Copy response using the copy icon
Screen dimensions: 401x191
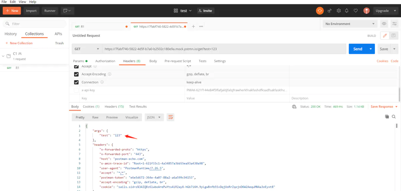click(387, 117)
